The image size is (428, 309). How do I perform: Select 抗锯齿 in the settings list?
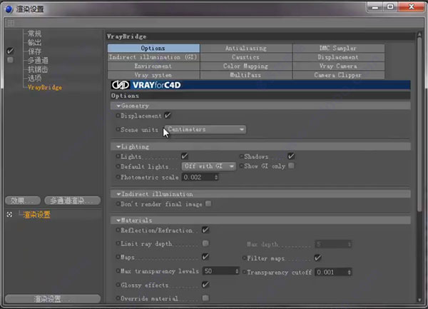(38, 69)
